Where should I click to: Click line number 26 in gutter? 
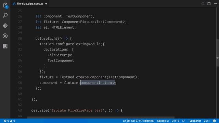tap(20, 16)
